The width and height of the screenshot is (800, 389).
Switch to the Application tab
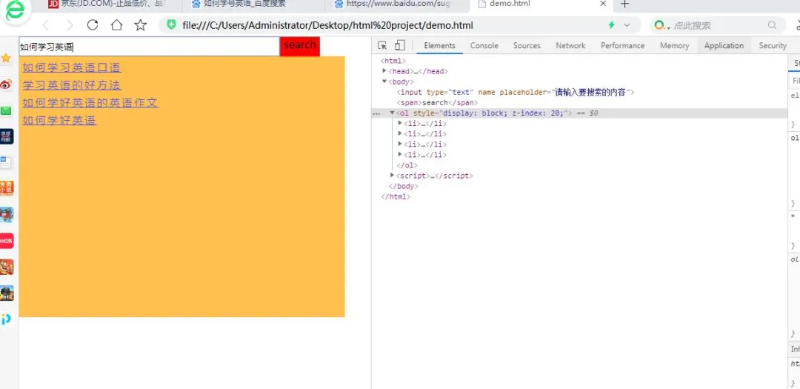coord(724,45)
